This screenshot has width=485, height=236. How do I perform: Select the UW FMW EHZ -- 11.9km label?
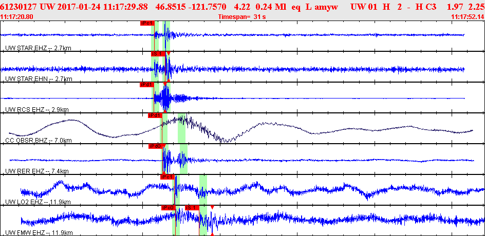coord(39,232)
